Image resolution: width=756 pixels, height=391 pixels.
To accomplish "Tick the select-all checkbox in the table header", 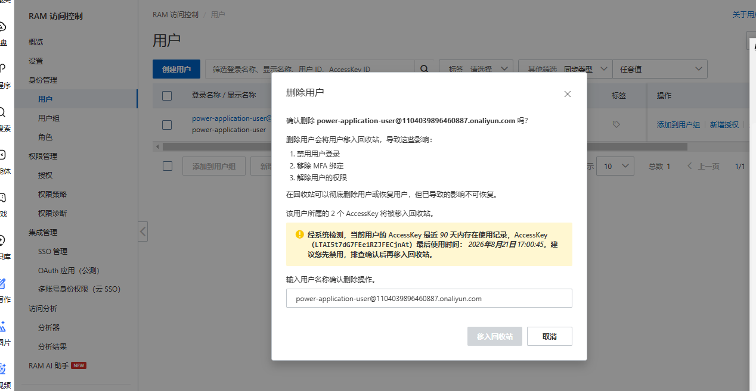I will coord(167,95).
